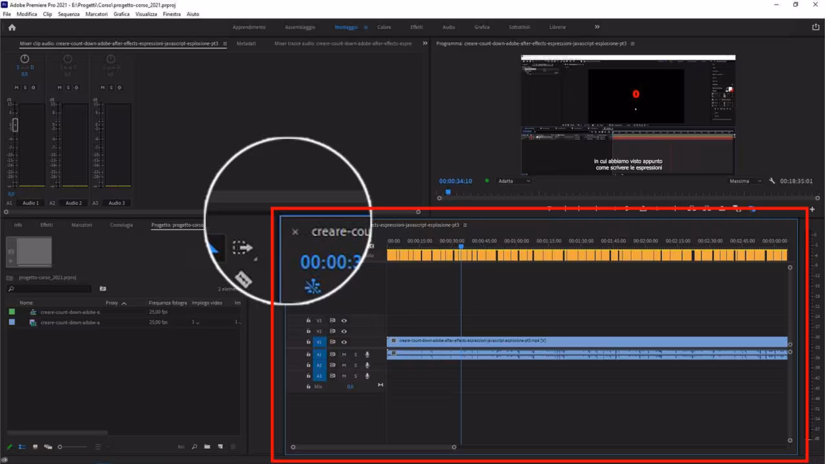
Task: Select video clip on V1 track
Action: point(587,340)
